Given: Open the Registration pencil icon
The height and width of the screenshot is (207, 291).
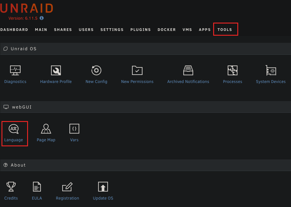Looking at the screenshot, I should [67, 187].
